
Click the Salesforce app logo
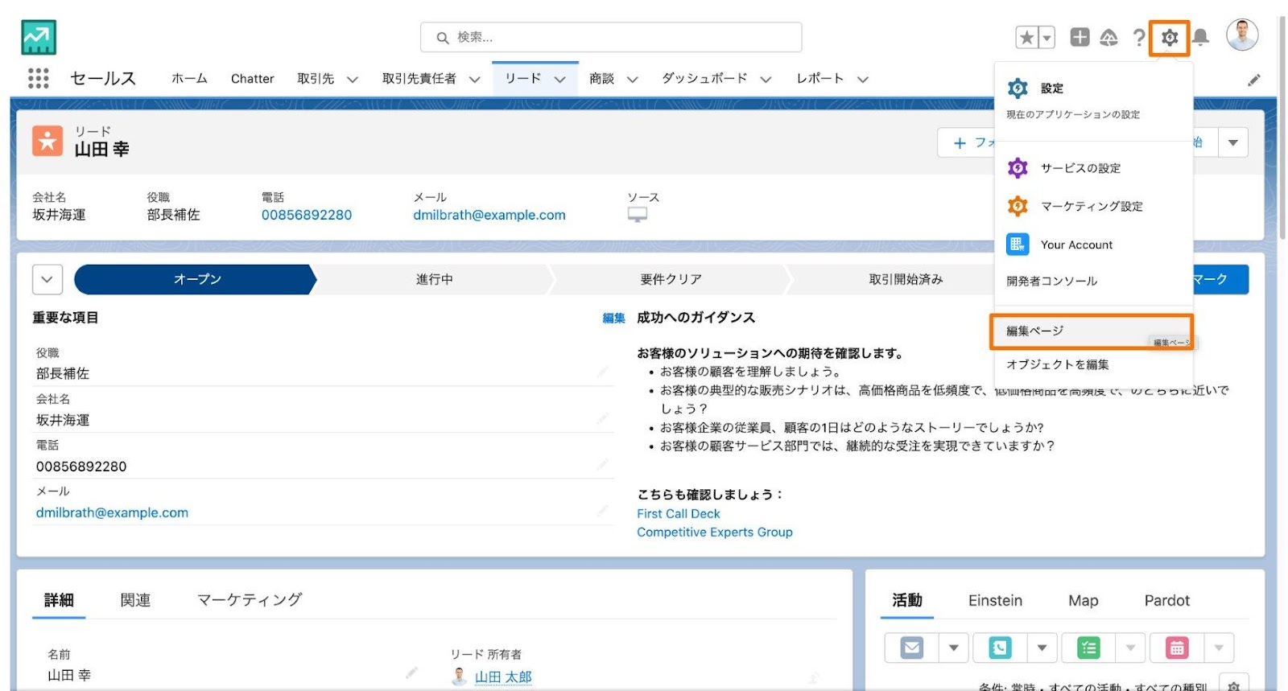39,37
